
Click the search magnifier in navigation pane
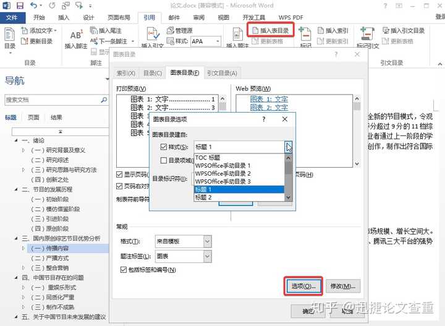click(x=104, y=100)
